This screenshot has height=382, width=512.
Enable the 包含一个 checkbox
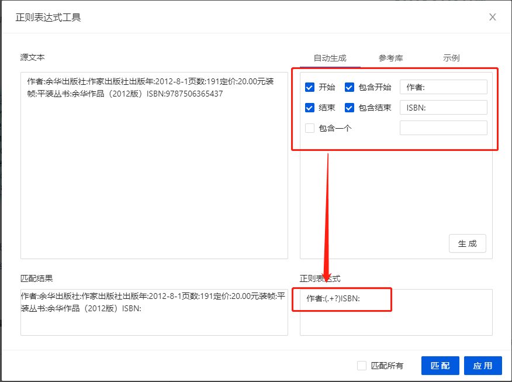[310, 128]
